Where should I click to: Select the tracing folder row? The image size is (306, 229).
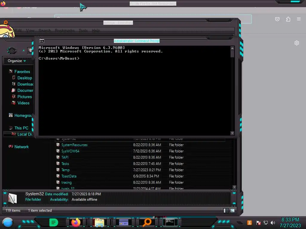(x=140, y=182)
